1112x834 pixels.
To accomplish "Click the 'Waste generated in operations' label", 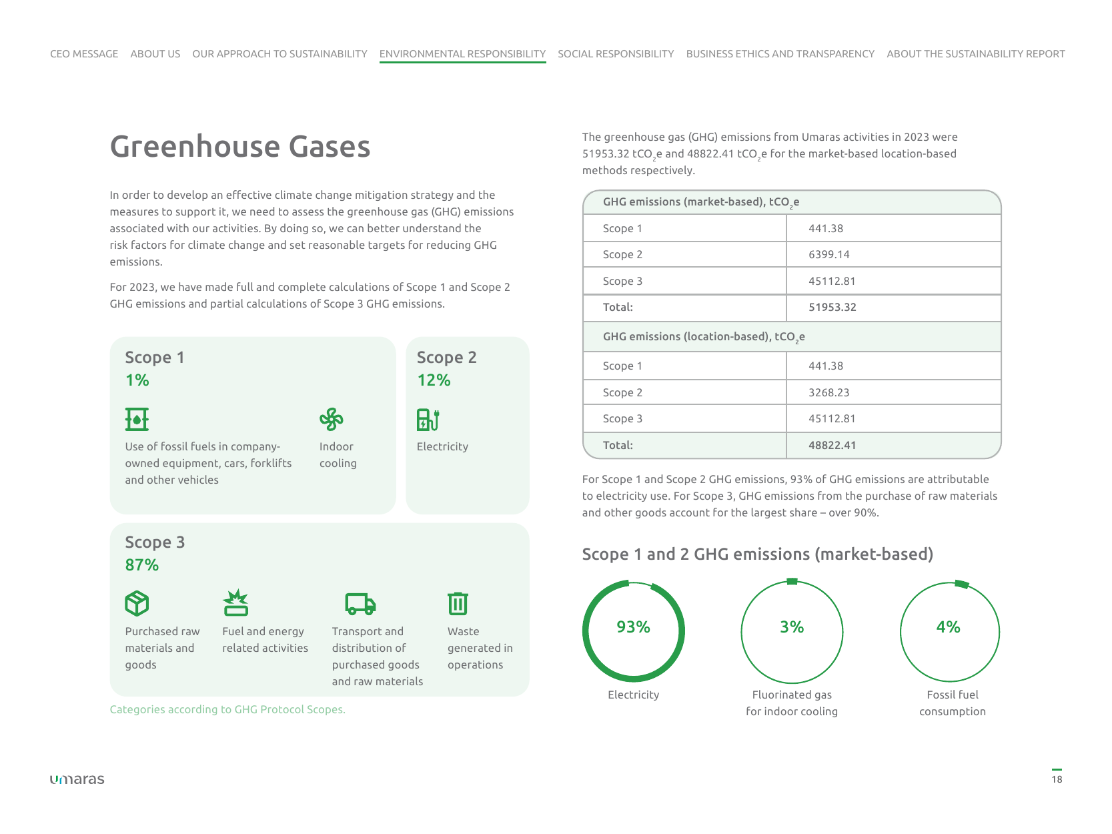I will pos(480,648).
